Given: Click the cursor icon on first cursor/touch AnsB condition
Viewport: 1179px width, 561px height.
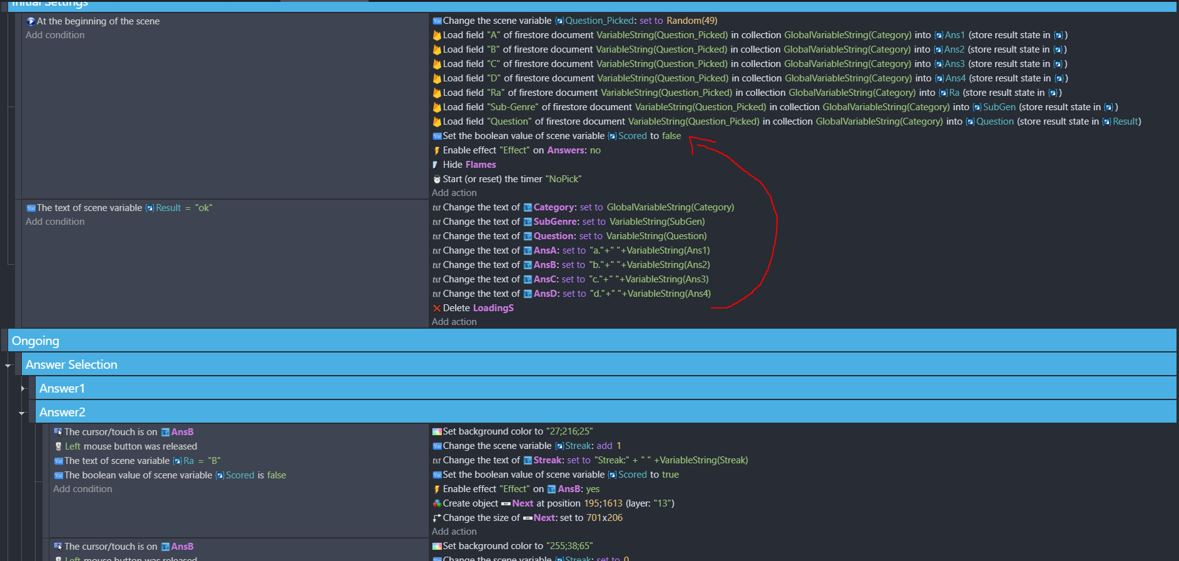Looking at the screenshot, I should pyautogui.click(x=58, y=432).
